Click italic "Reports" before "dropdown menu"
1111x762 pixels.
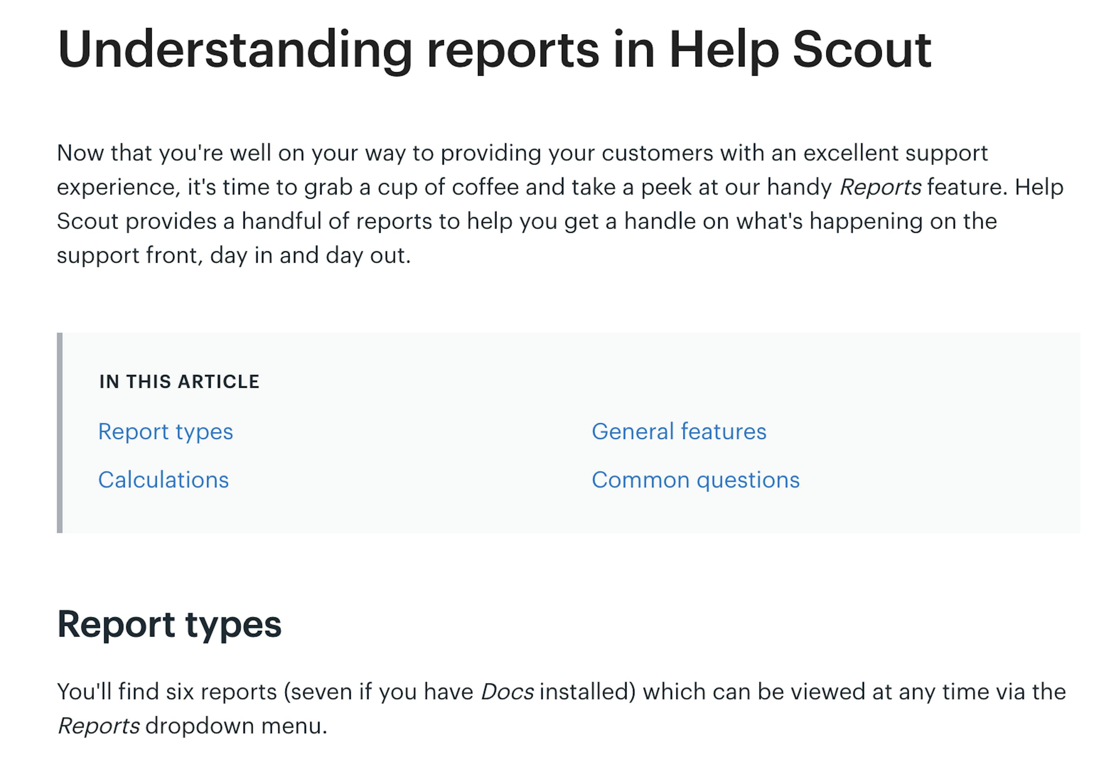click(98, 726)
